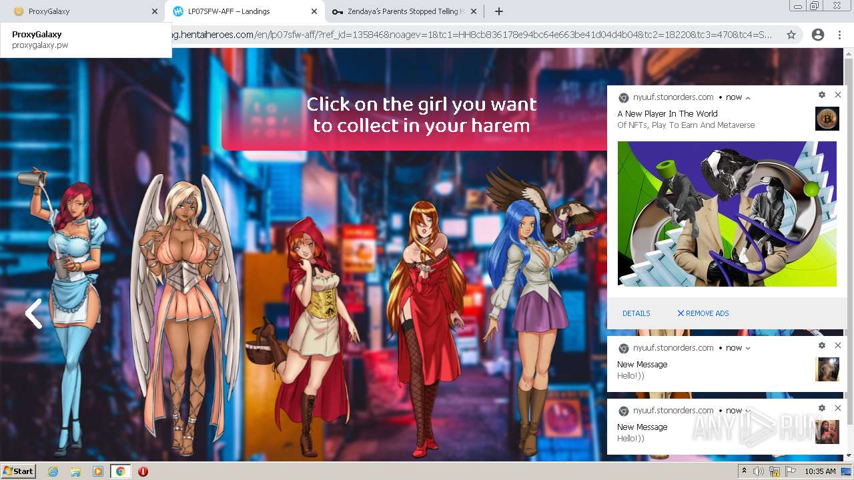Image resolution: width=854 pixels, height=480 pixels.
Task: Click the first 'Hello!))' message text
Action: coord(630,376)
